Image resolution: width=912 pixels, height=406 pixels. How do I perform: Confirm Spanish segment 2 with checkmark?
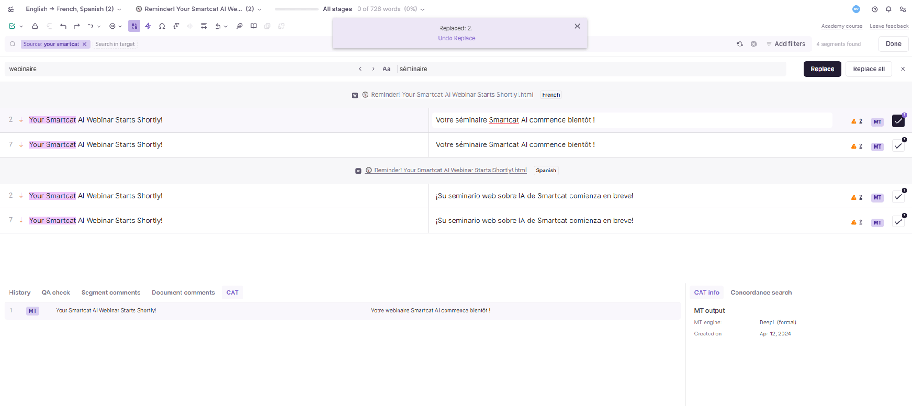point(898,197)
